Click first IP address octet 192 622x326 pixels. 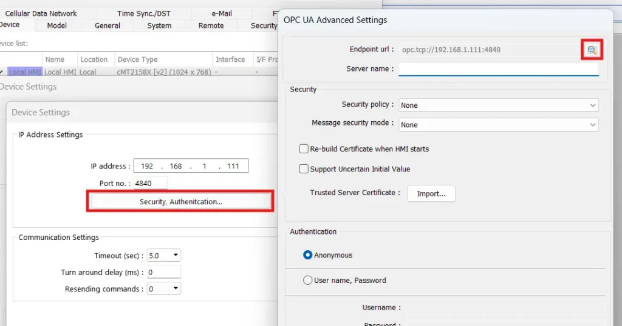coord(147,166)
